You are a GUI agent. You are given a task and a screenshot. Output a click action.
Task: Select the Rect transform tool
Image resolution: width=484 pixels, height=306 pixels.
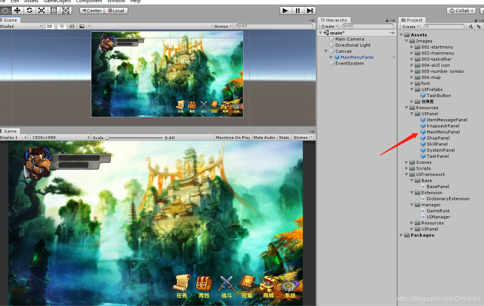[53, 11]
